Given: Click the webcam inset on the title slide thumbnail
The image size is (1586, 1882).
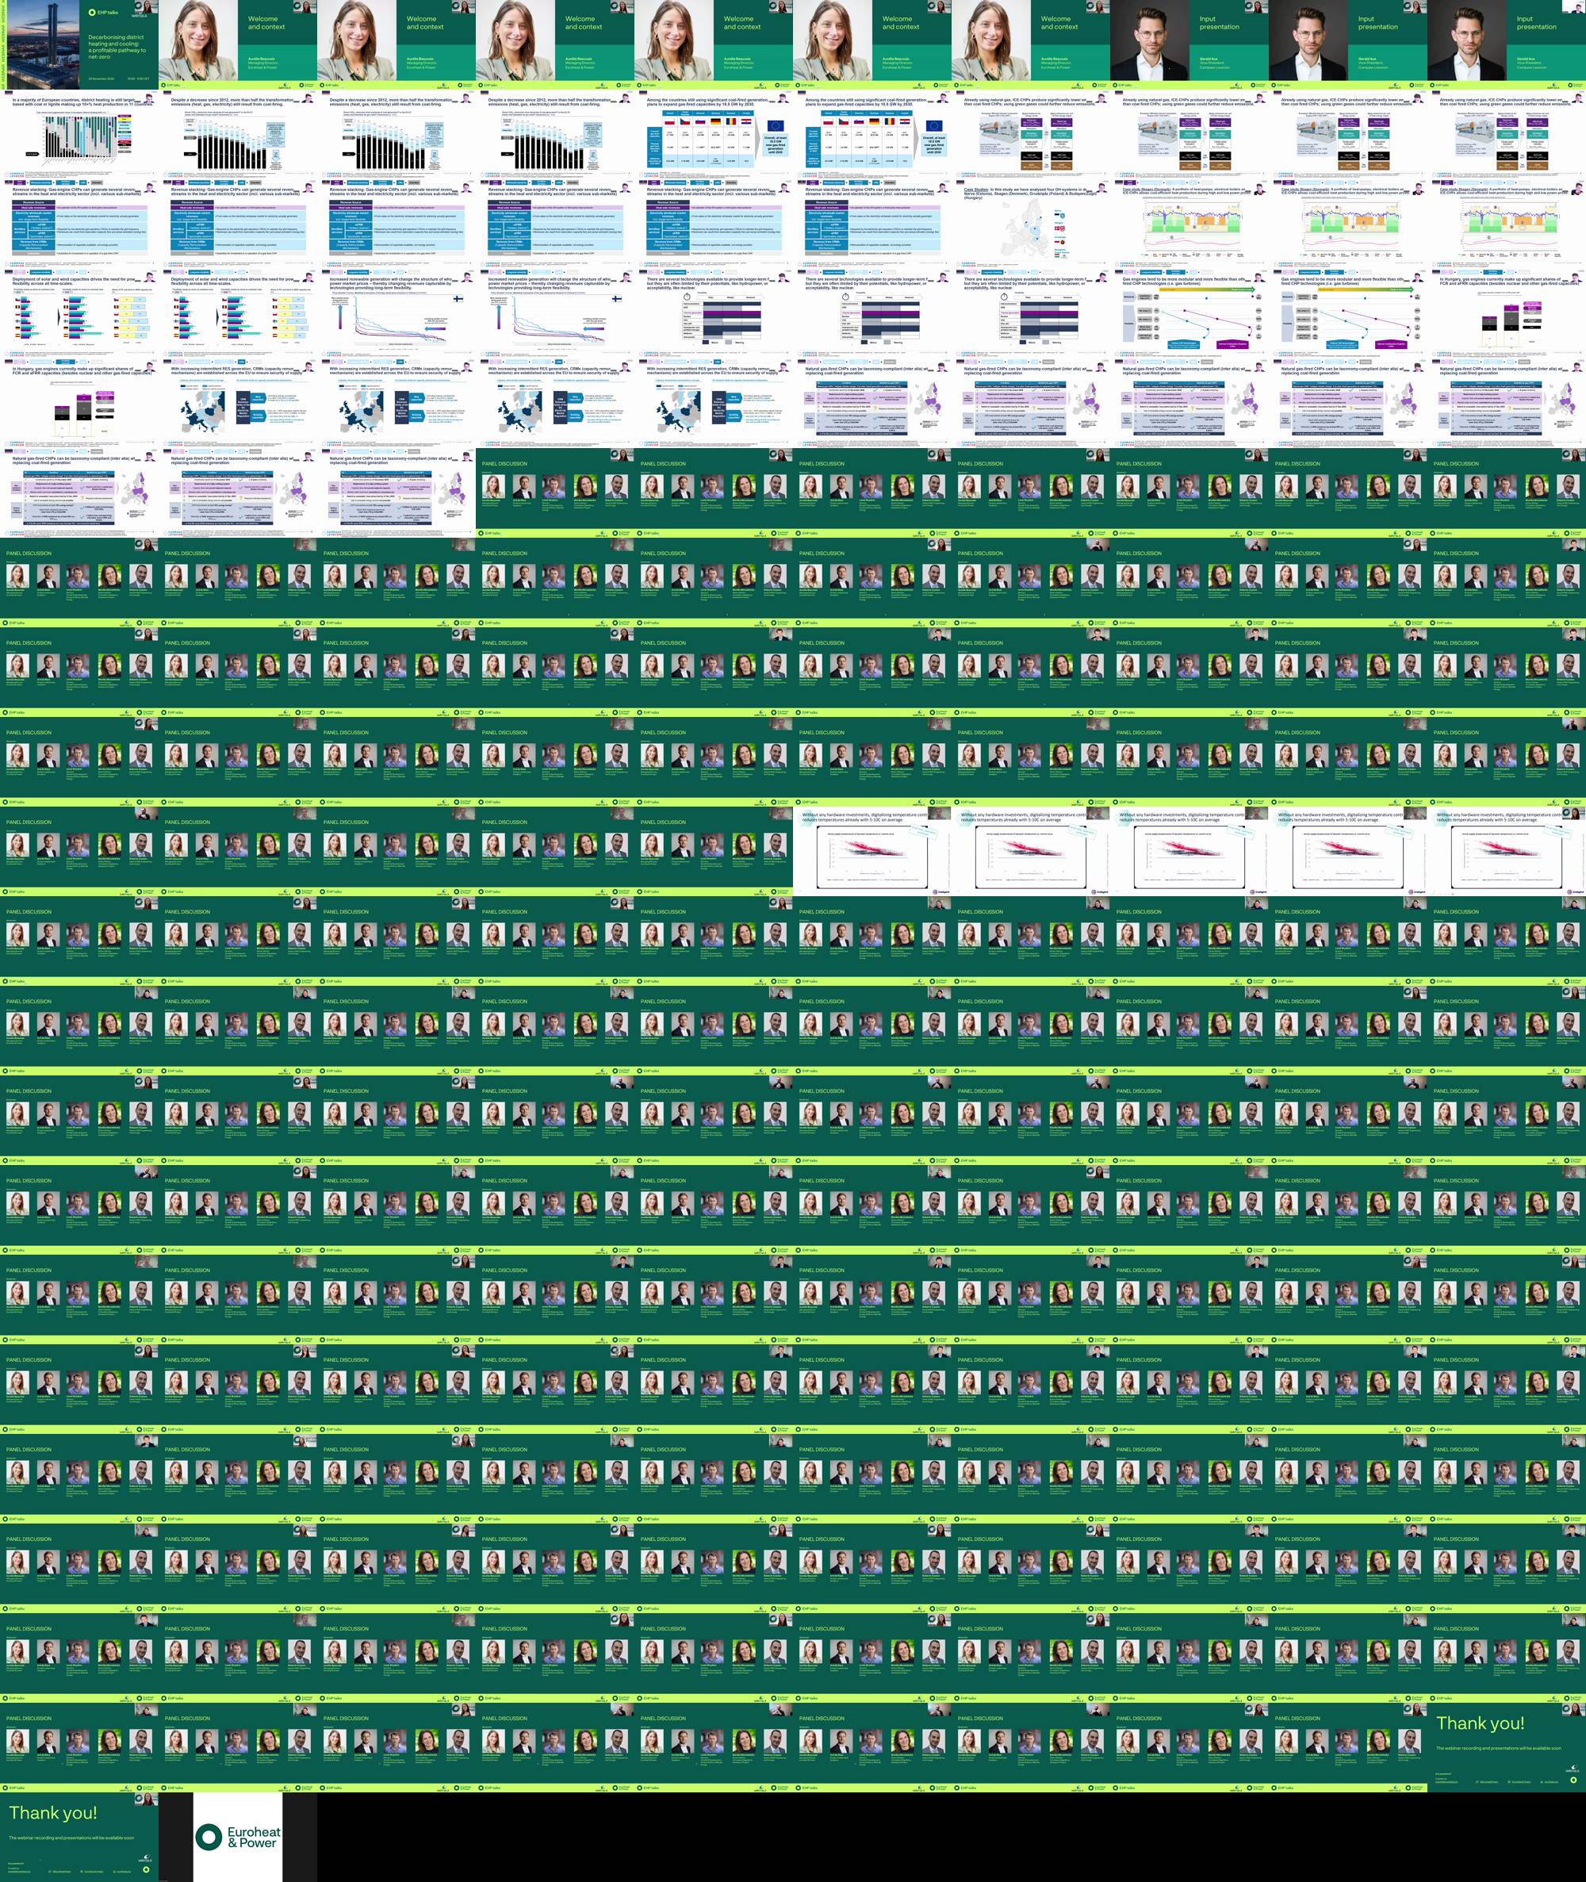Looking at the screenshot, I should 147,6.
